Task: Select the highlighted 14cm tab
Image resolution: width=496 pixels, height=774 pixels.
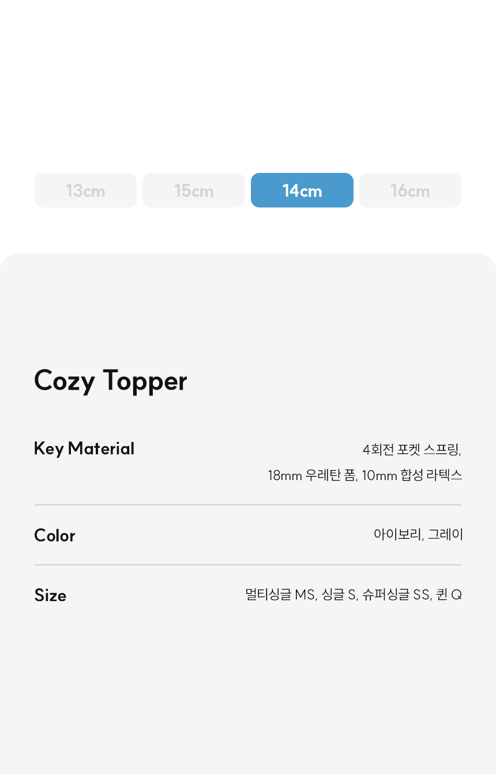Action: point(302,190)
